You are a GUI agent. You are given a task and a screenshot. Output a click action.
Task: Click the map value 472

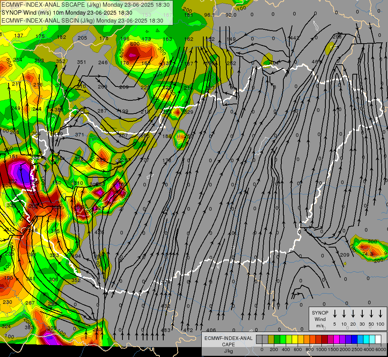point(188,330)
